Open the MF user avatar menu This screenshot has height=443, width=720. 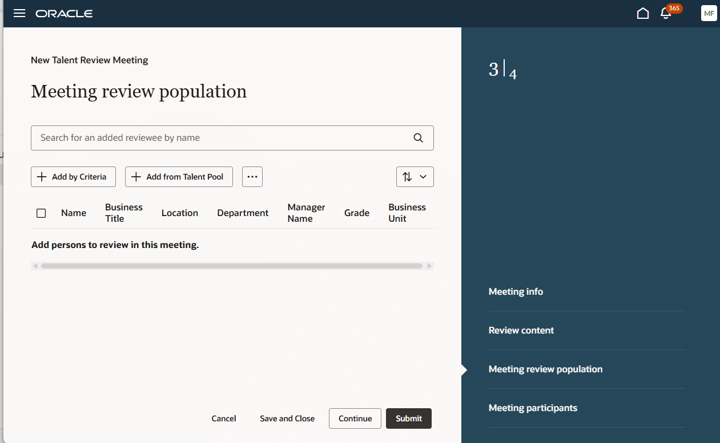click(x=709, y=13)
